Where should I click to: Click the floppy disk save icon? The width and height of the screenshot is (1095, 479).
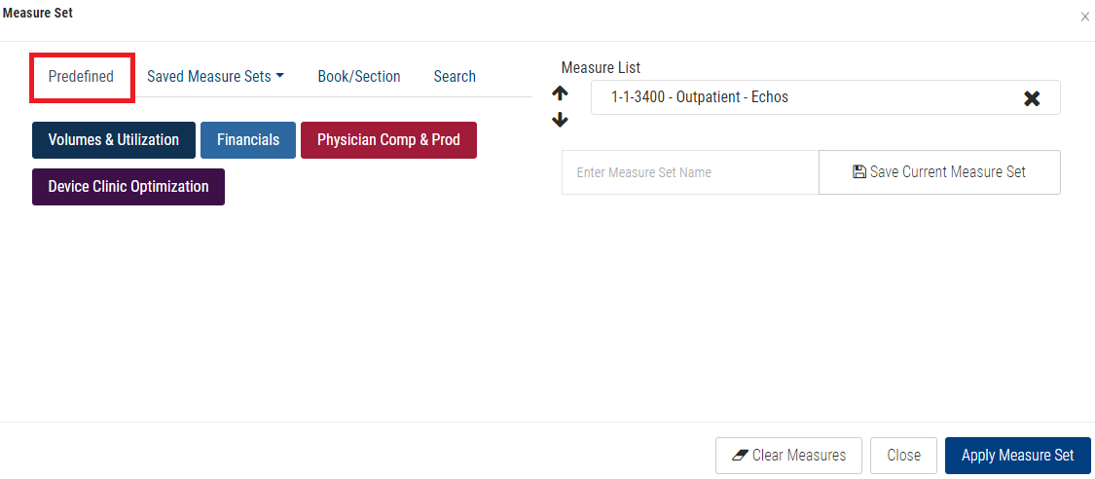858,172
